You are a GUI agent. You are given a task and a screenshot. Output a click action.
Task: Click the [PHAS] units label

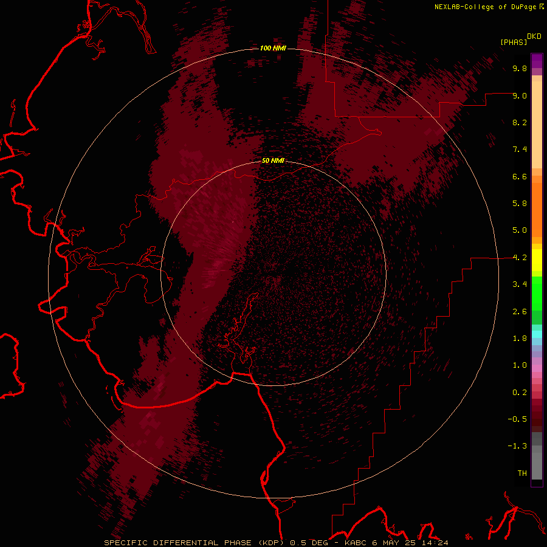pos(514,42)
